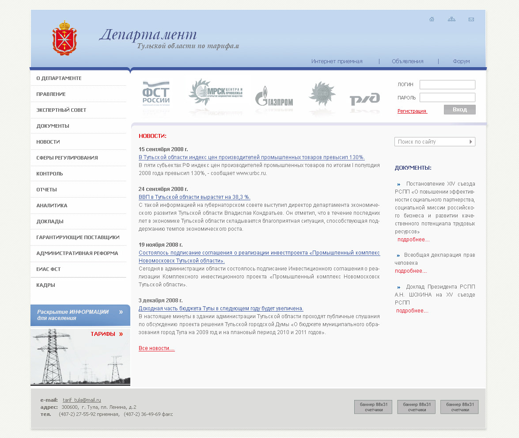Click the date 24 сентября 2008 г.
Viewport: 519px width, 438px height.
(x=163, y=189)
